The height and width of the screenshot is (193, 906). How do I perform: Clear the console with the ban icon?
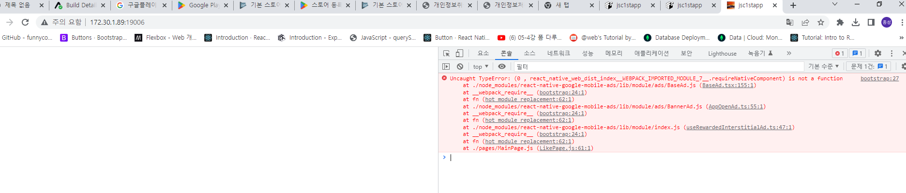[460, 66]
